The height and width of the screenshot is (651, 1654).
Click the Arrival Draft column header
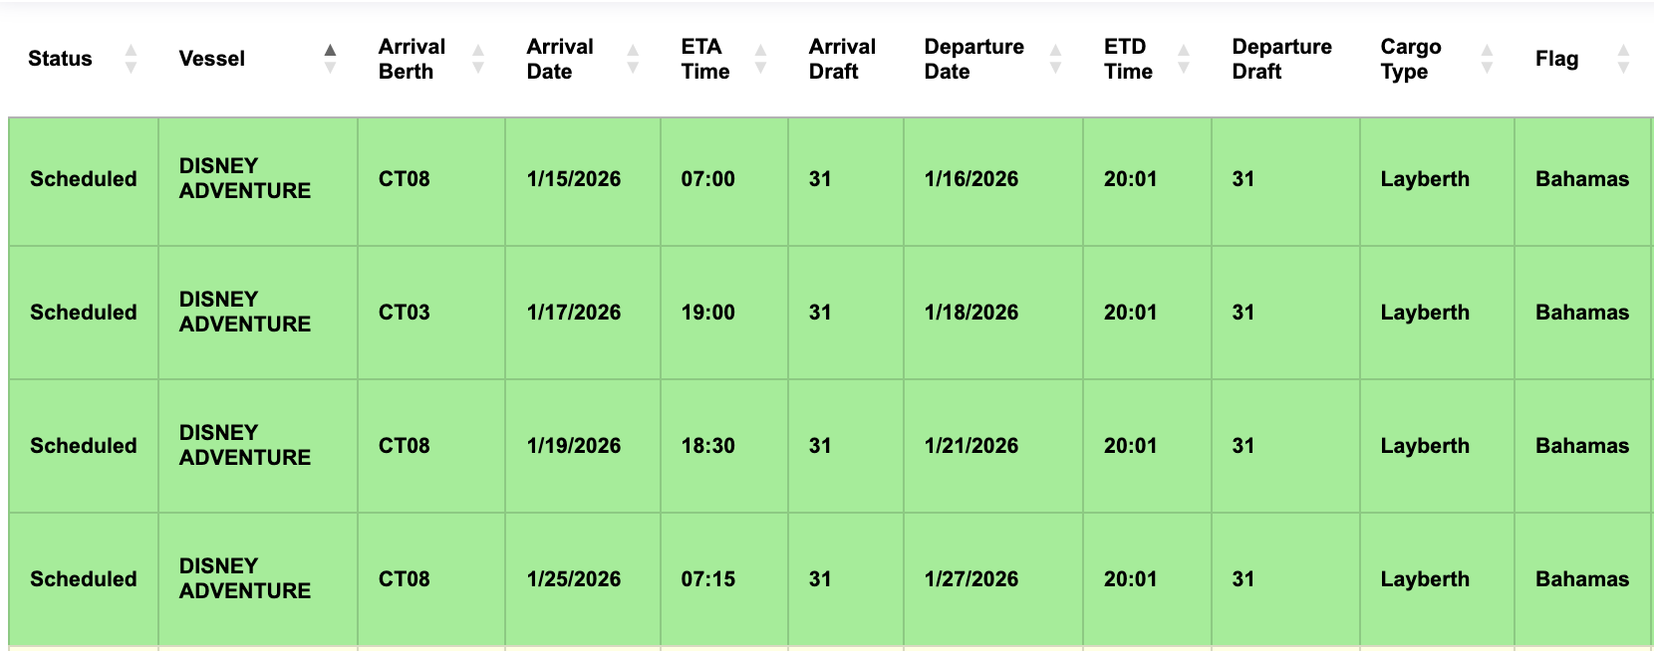[842, 59]
